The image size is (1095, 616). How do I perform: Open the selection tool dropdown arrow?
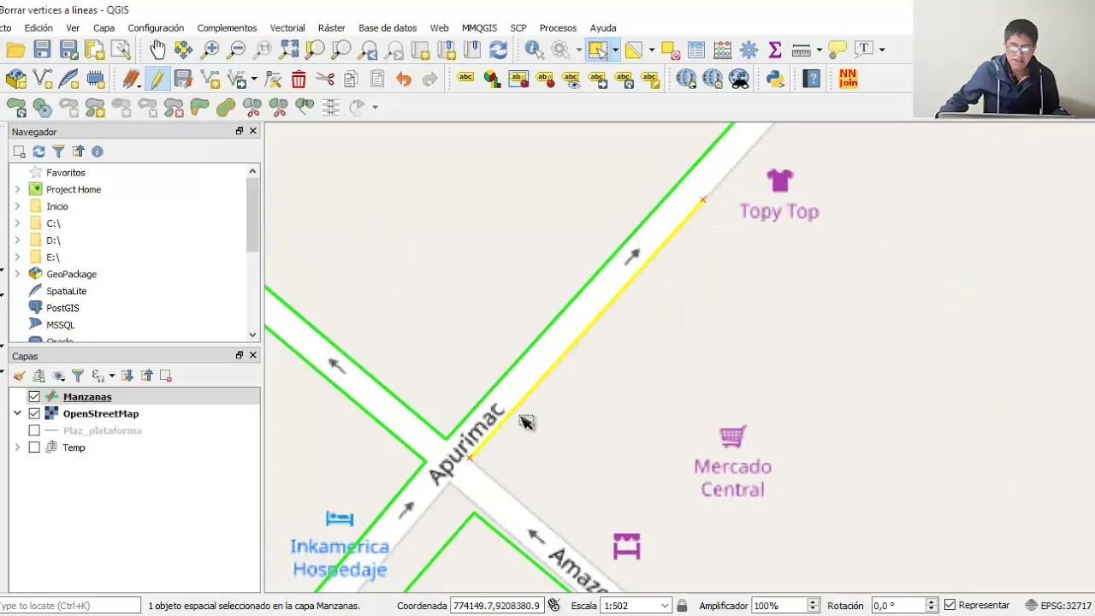click(x=615, y=50)
